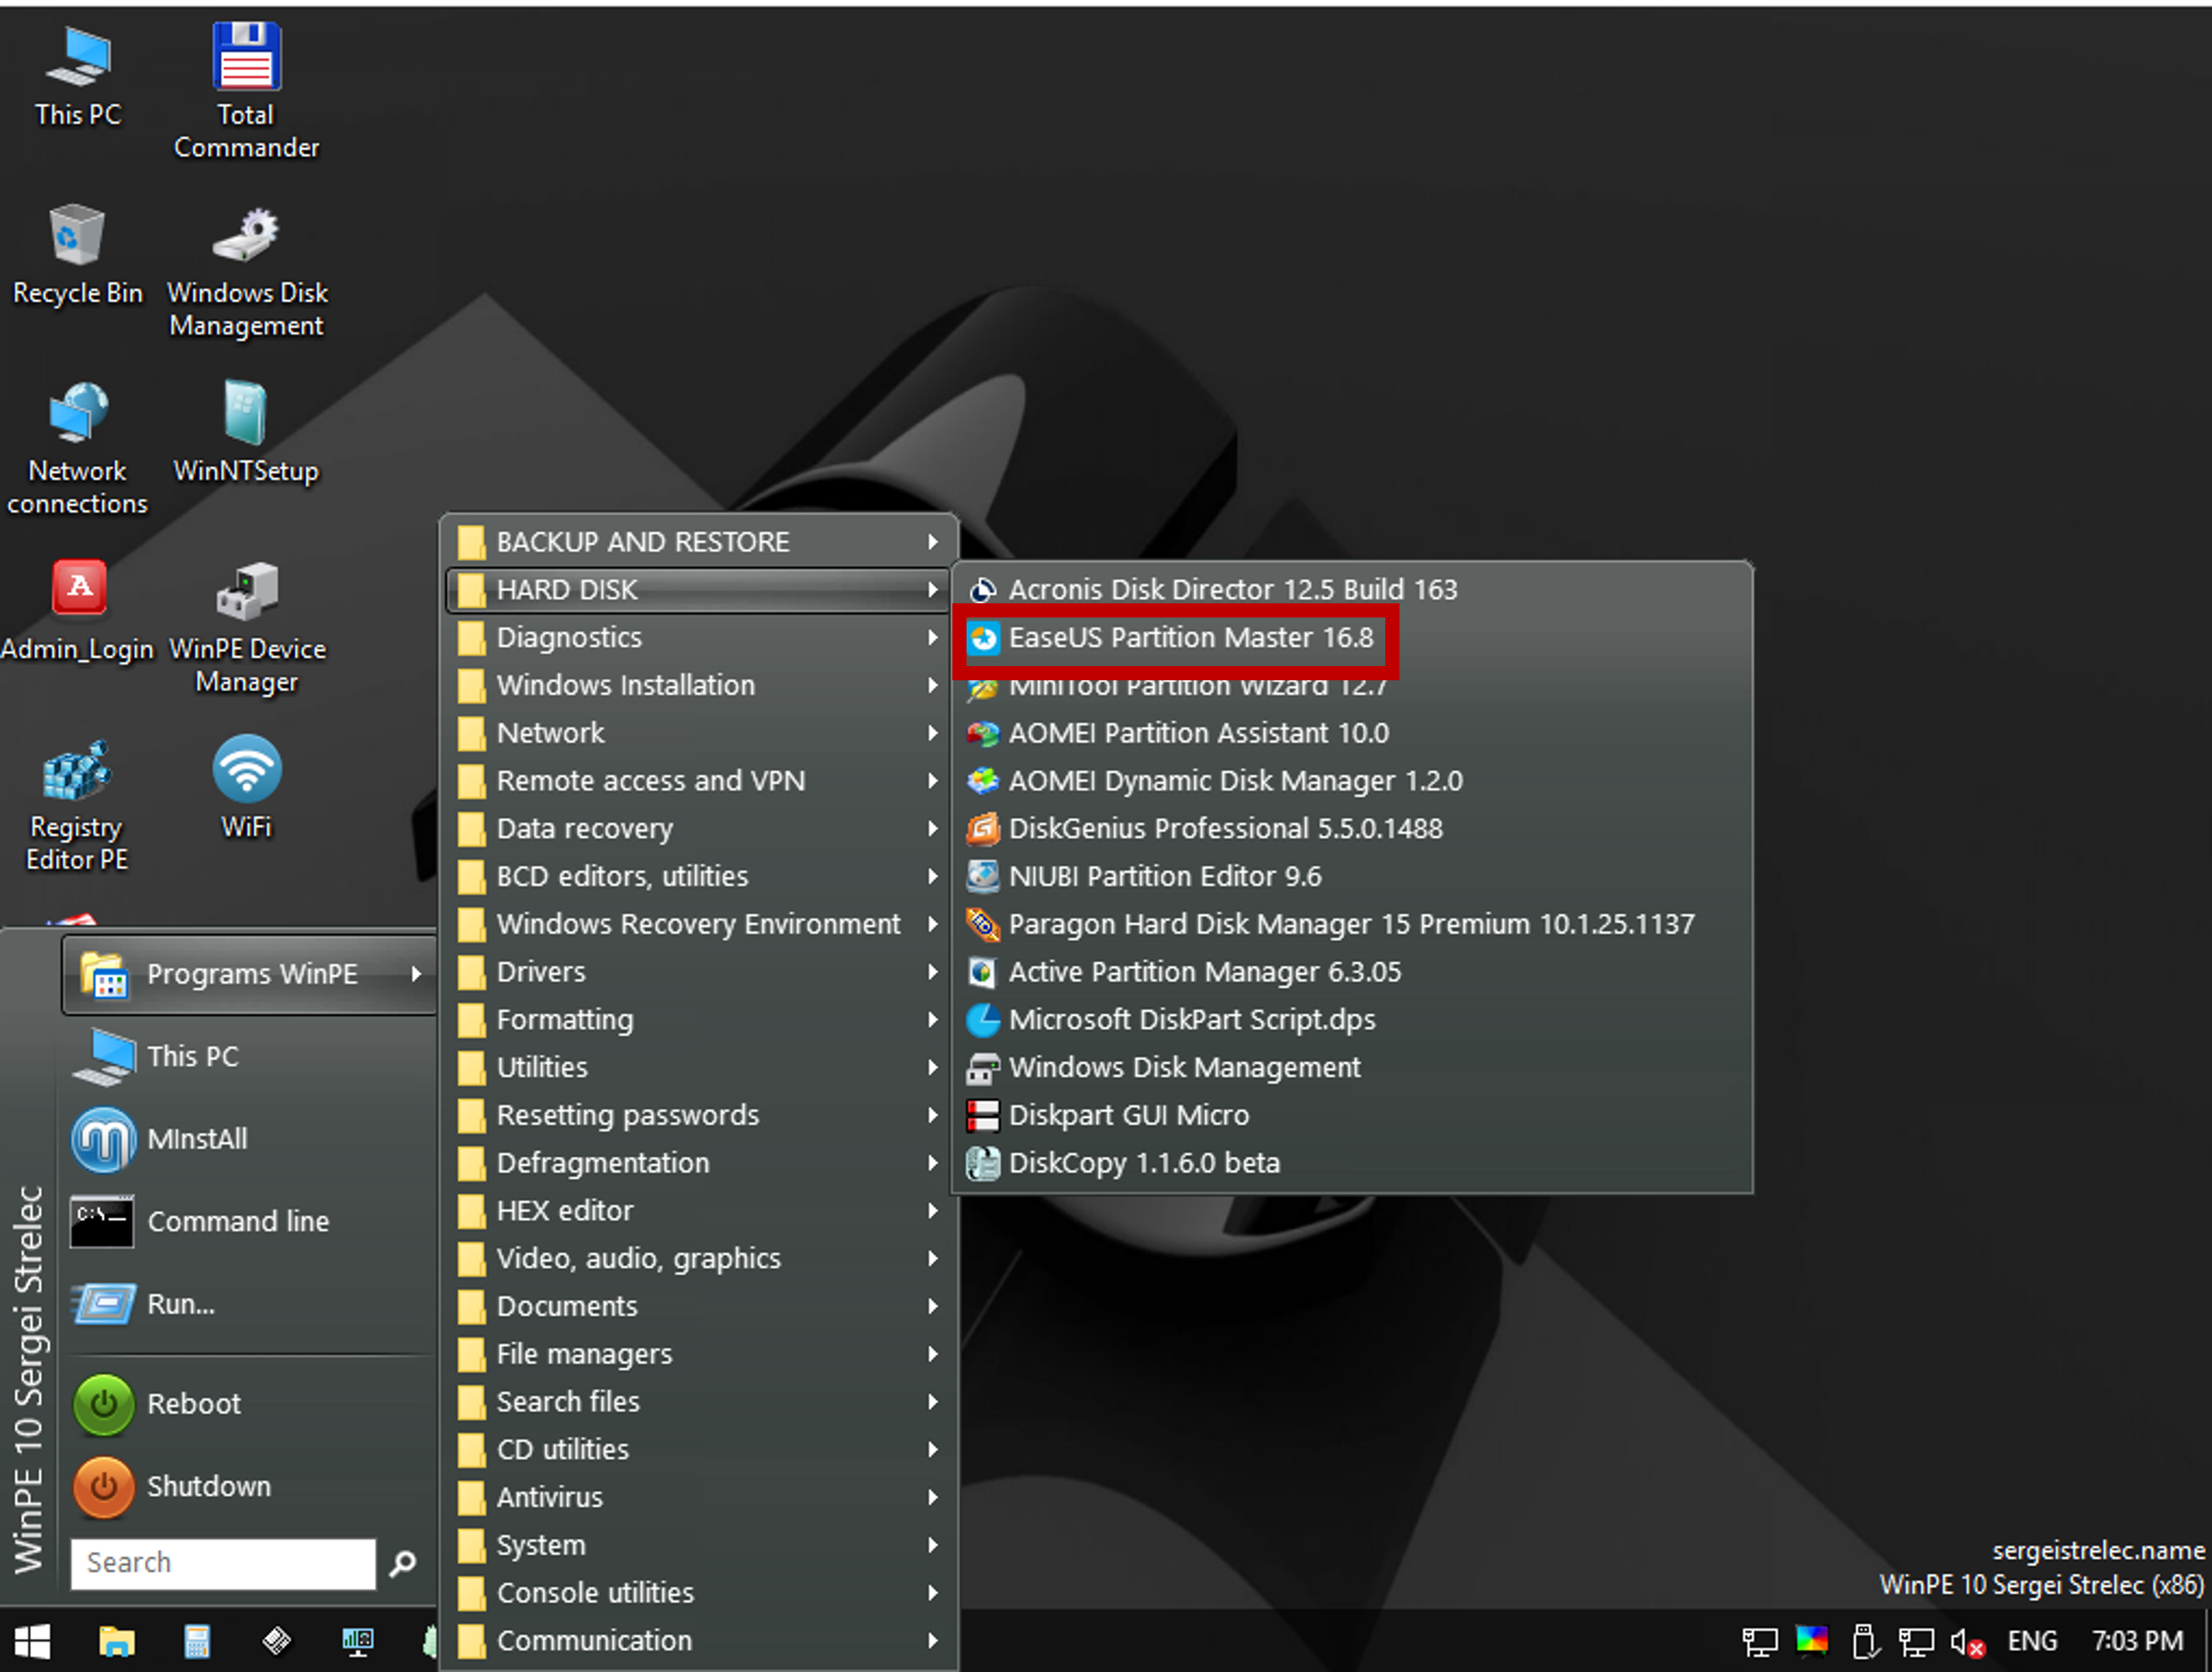2212x1672 pixels.
Task: Open Registry Editor PE icon
Action: [76, 772]
